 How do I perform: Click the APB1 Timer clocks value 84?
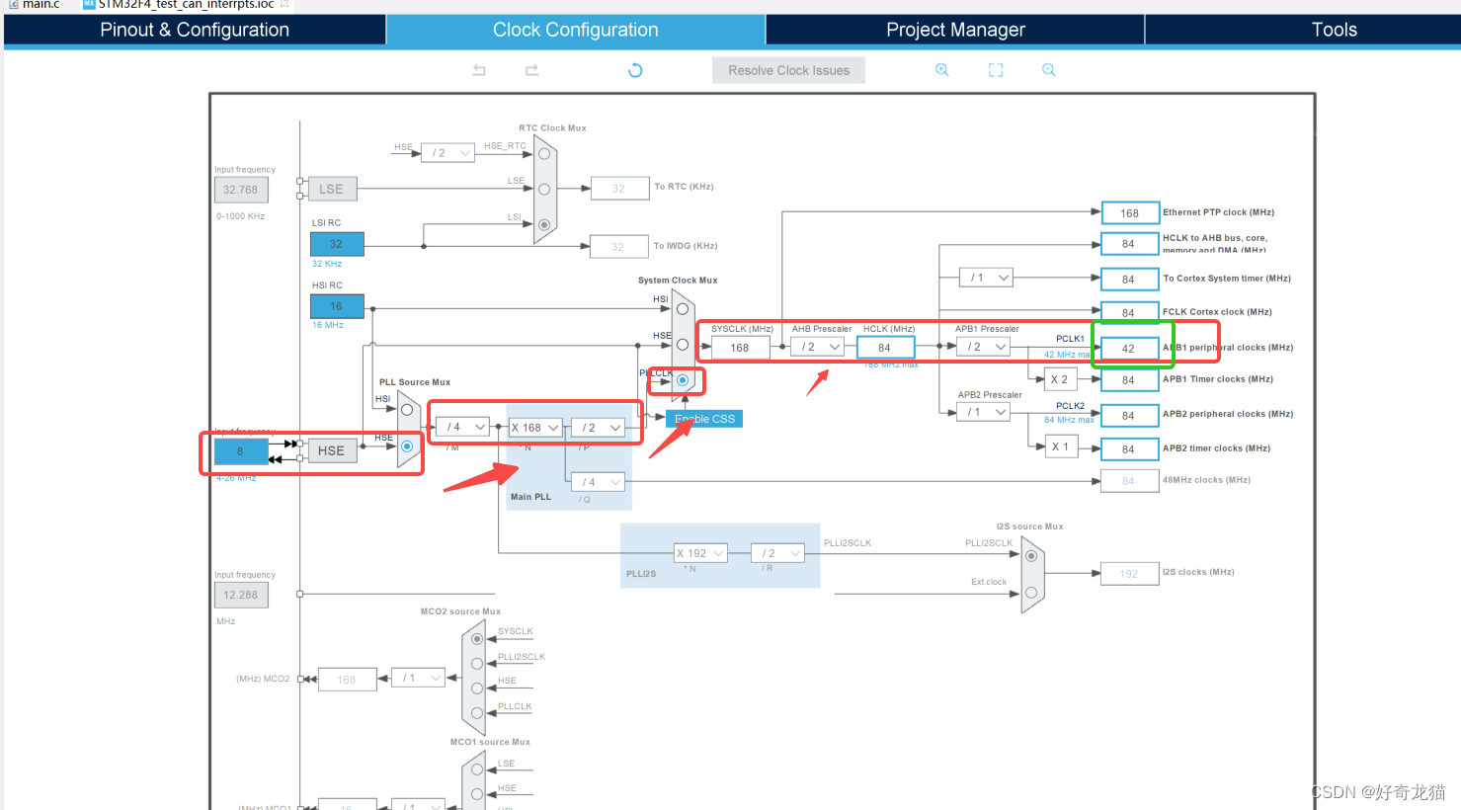(x=1129, y=380)
